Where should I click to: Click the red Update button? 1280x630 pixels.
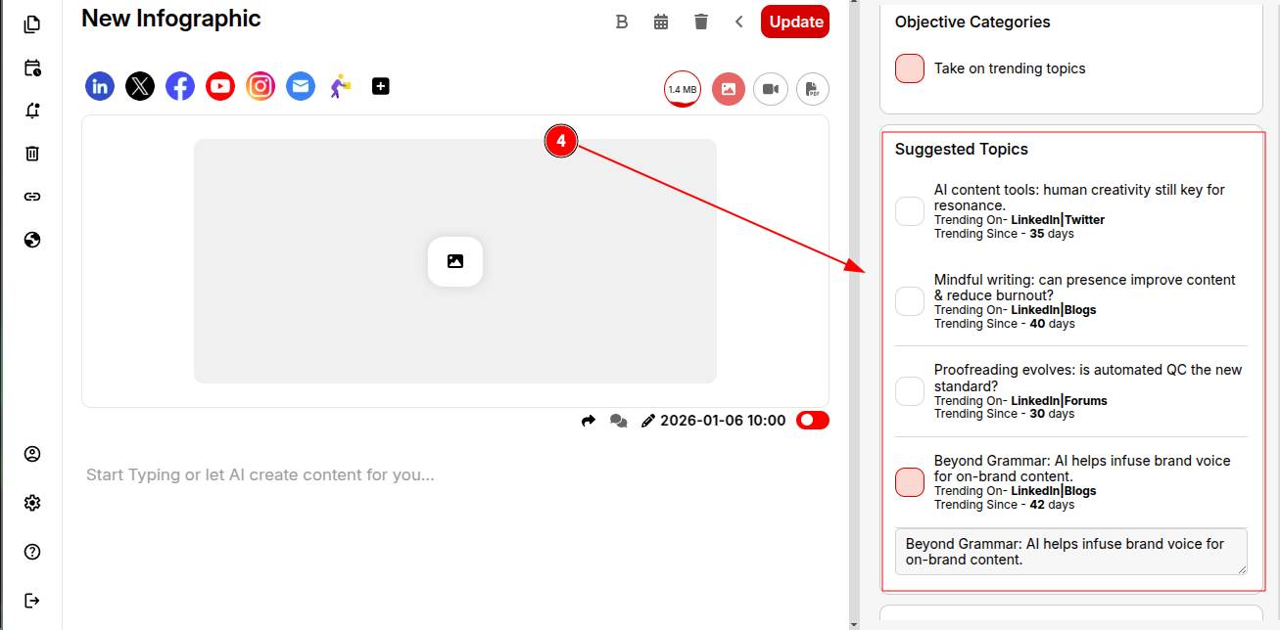[x=795, y=22]
